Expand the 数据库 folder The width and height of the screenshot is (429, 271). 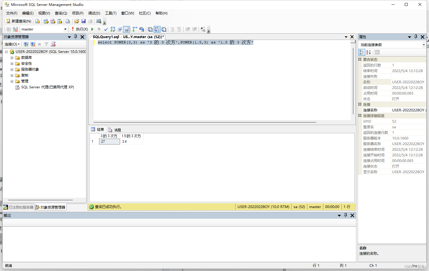[x=12, y=58]
